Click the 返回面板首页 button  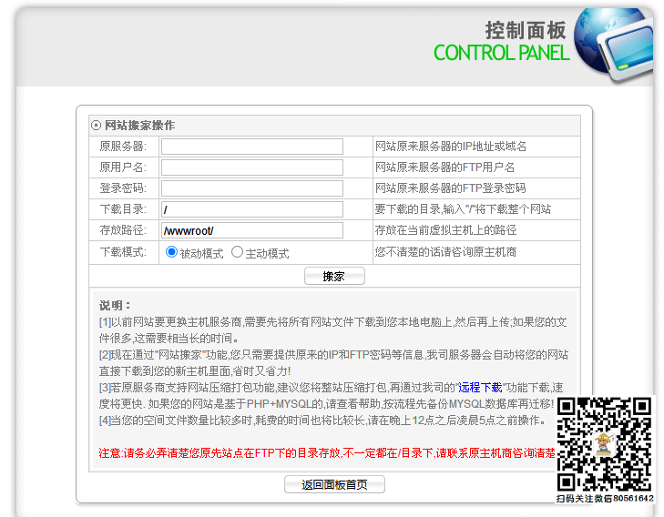[x=334, y=485]
